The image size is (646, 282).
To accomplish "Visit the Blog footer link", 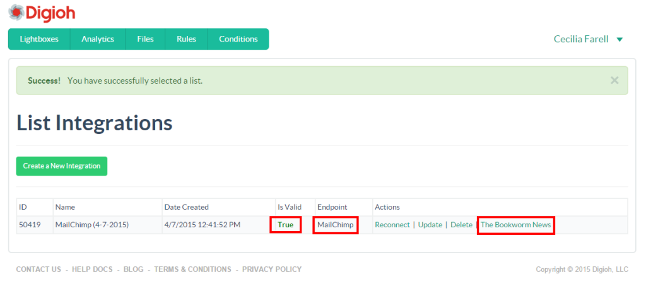I will point(134,269).
